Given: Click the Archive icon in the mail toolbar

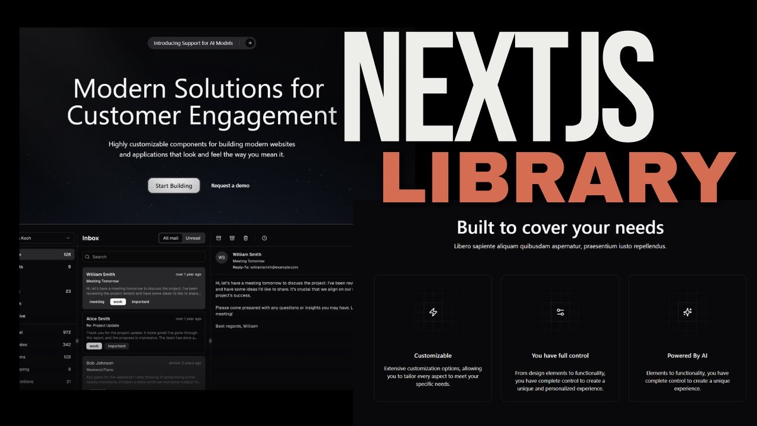Looking at the screenshot, I should tap(218, 238).
